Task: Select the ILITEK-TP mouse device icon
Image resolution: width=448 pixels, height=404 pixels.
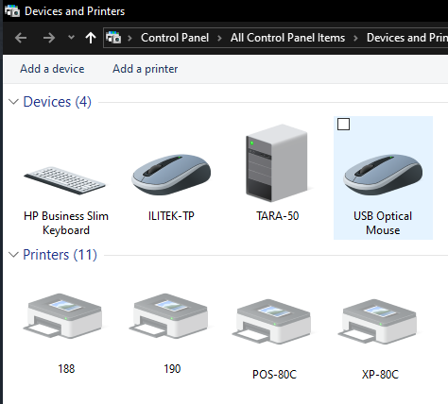Action: pyautogui.click(x=171, y=175)
